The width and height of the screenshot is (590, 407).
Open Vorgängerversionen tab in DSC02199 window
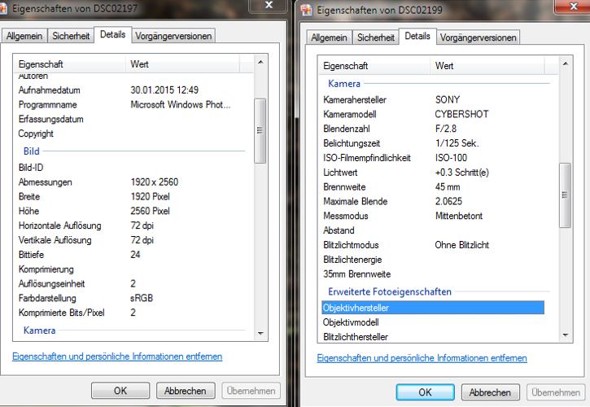click(x=479, y=37)
